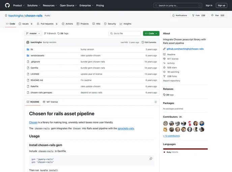The height and width of the screenshot is (172, 232).
Task: Select the MIT license tab in file viewer
Action: [50, 102]
